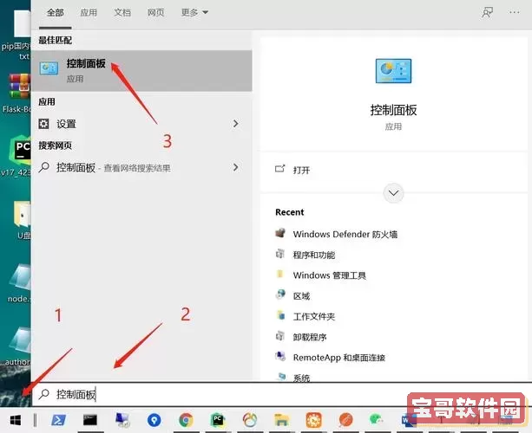Switch to the 网页 tab

pyautogui.click(x=155, y=13)
